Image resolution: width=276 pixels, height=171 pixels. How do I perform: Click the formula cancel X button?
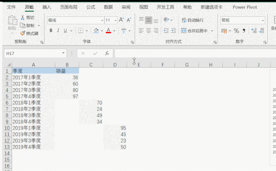[83, 53]
